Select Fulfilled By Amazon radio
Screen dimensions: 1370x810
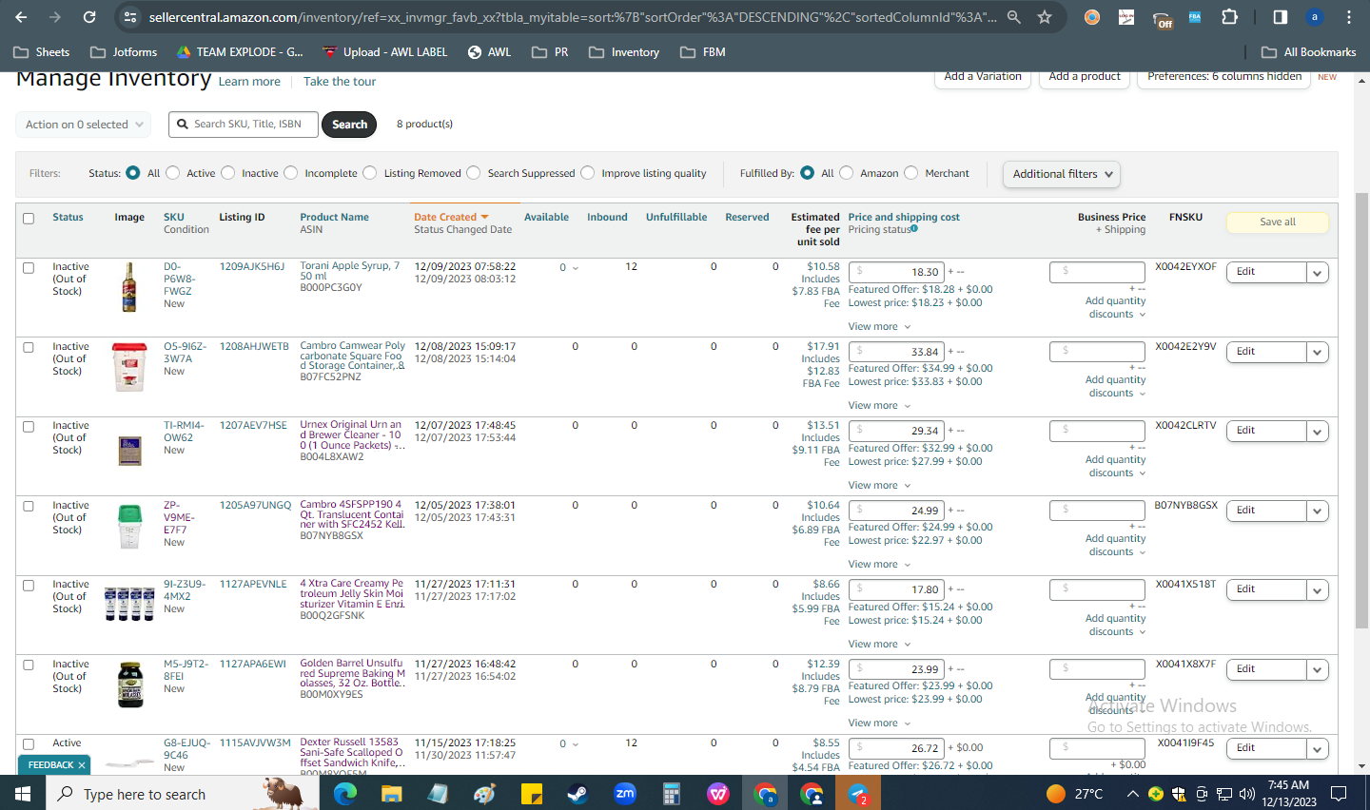pos(846,173)
